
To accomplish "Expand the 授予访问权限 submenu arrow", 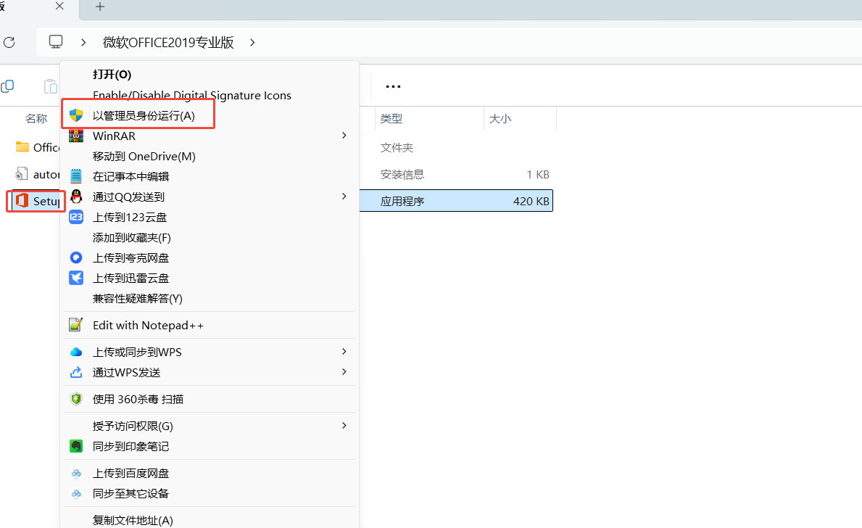I will [344, 426].
